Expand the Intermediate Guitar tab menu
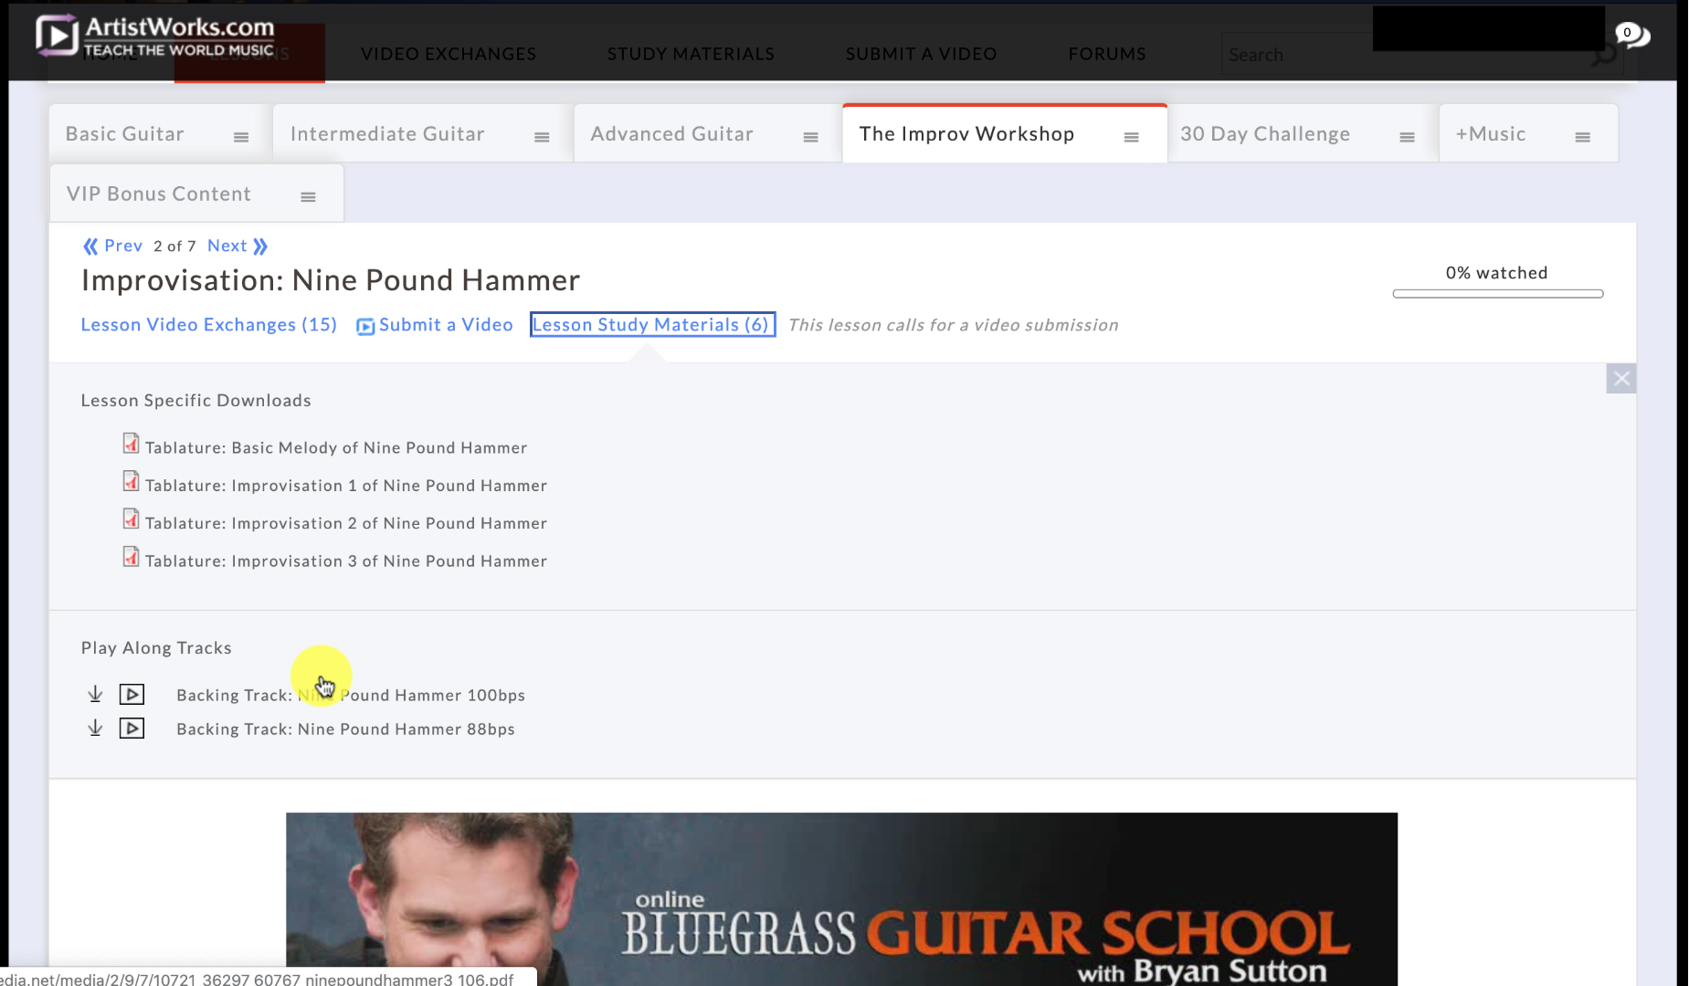This screenshot has height=986, width=1689. point(542,138)
